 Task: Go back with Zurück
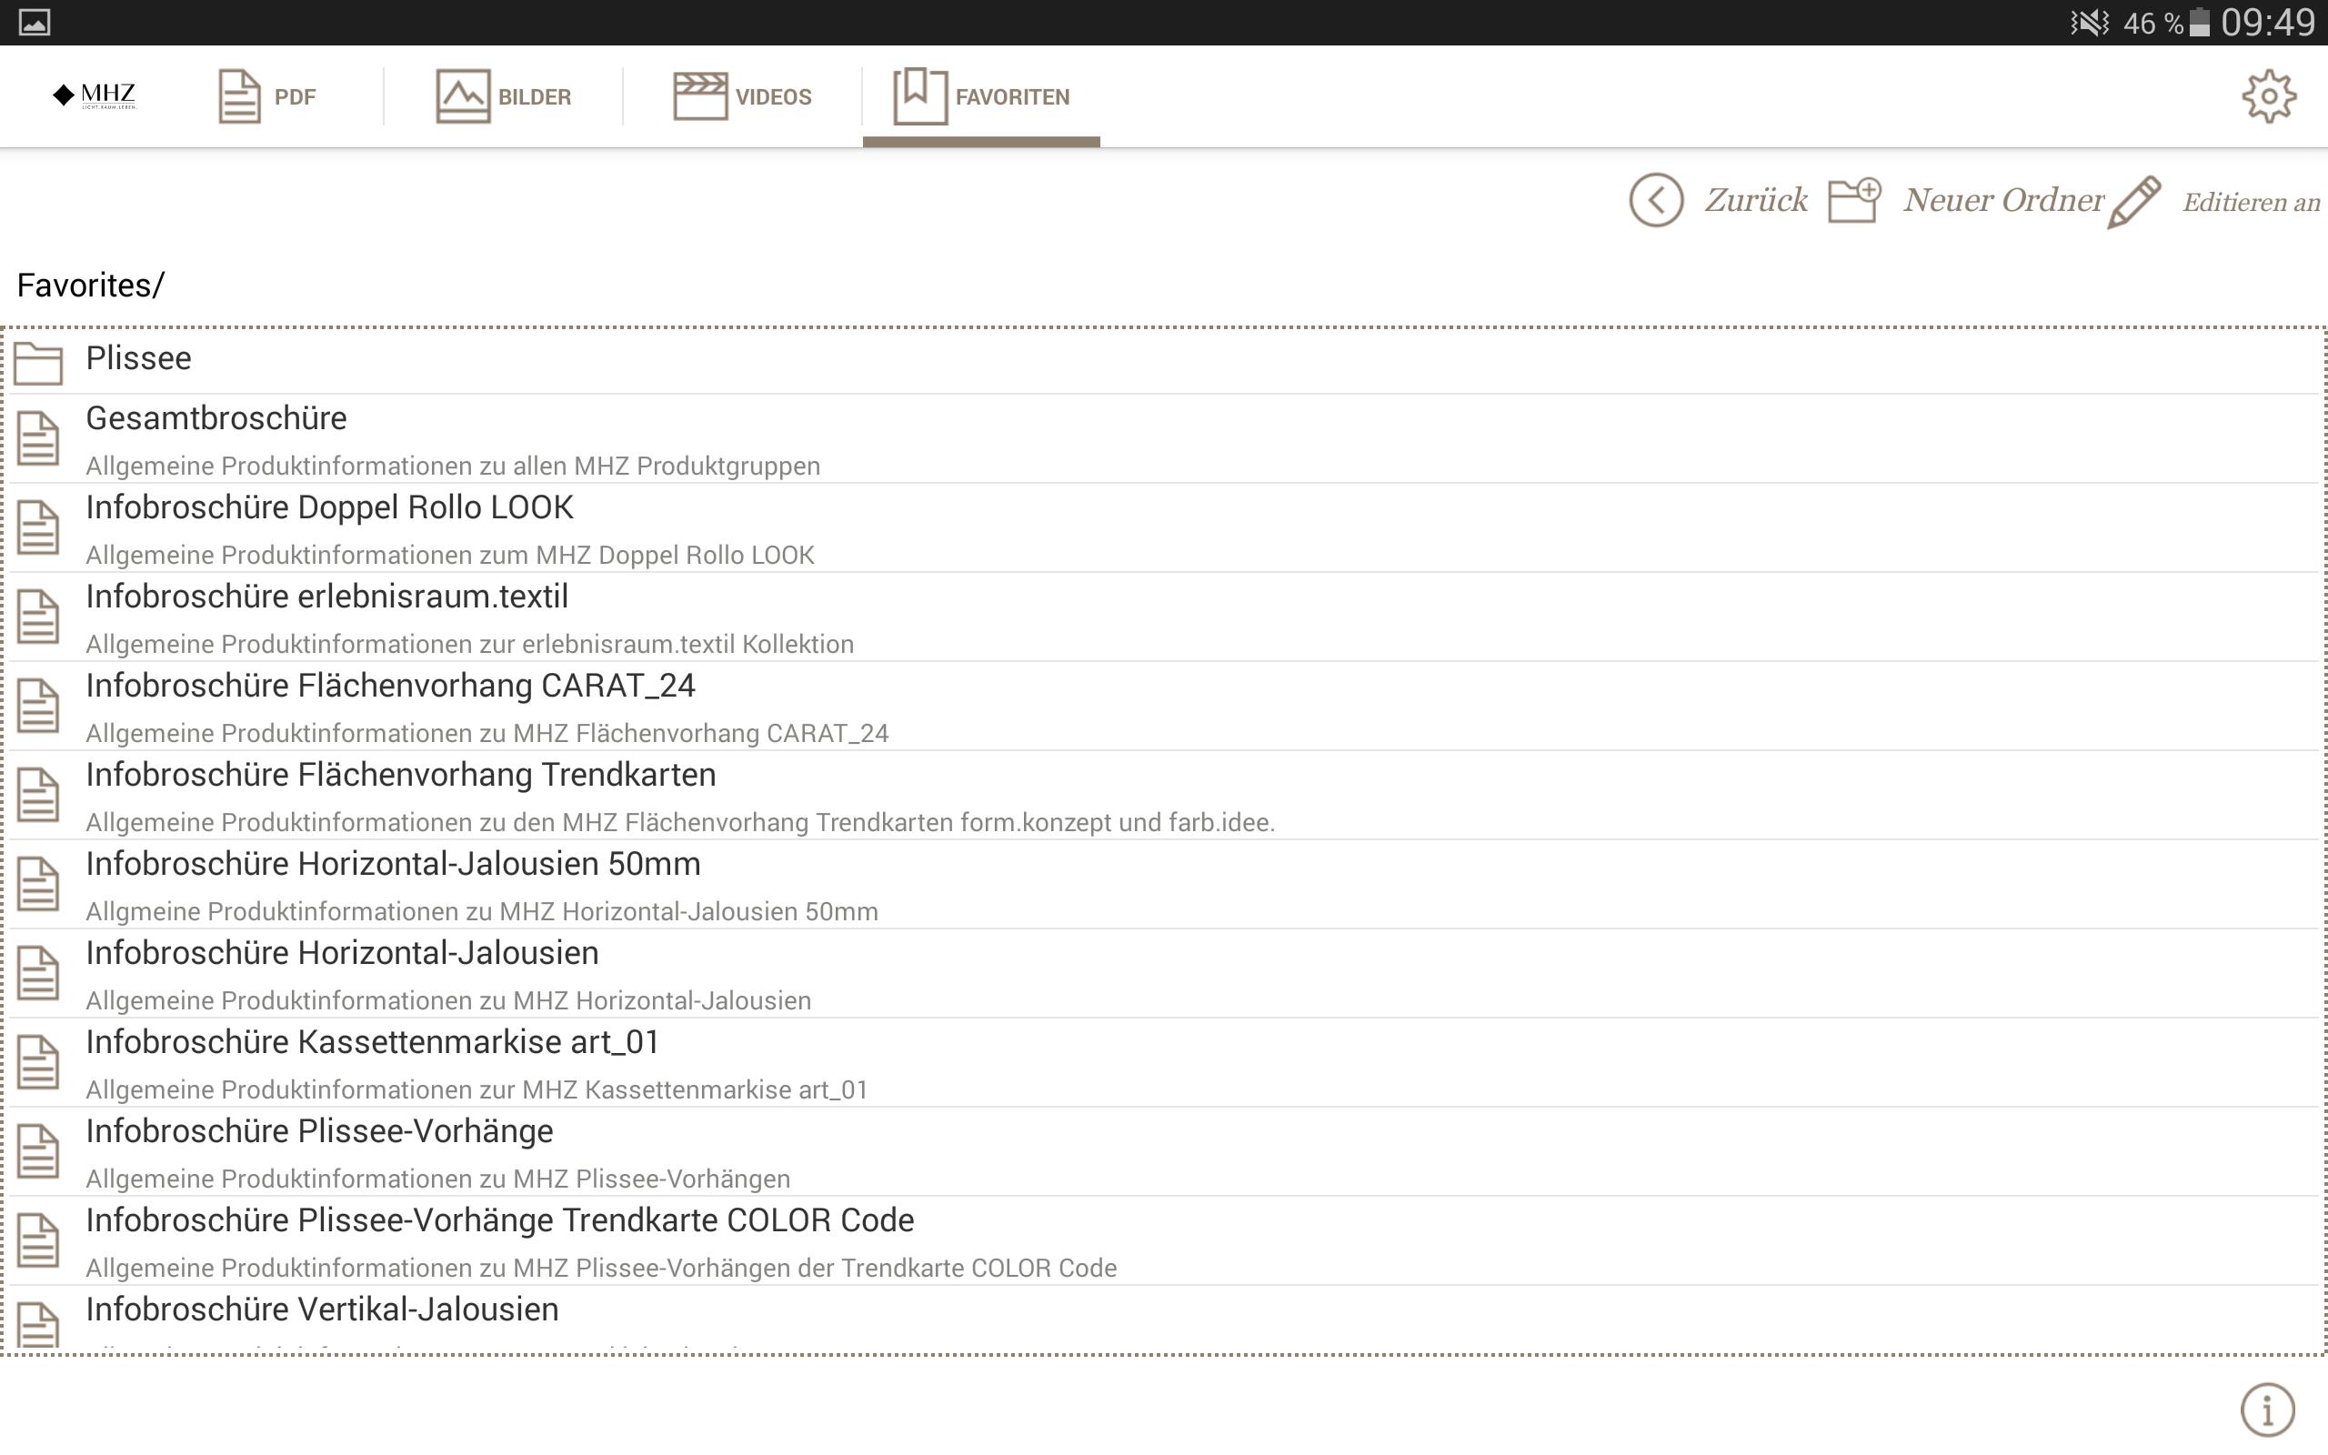coord(1756,200)
